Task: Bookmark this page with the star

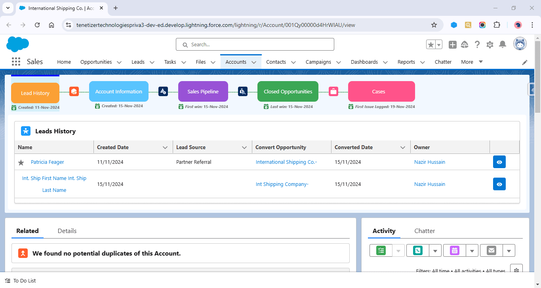Action: pos(434,25)
